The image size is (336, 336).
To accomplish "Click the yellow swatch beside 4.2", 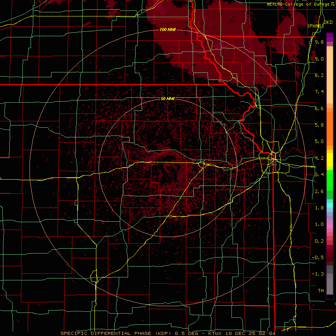I will coord(330,160).
